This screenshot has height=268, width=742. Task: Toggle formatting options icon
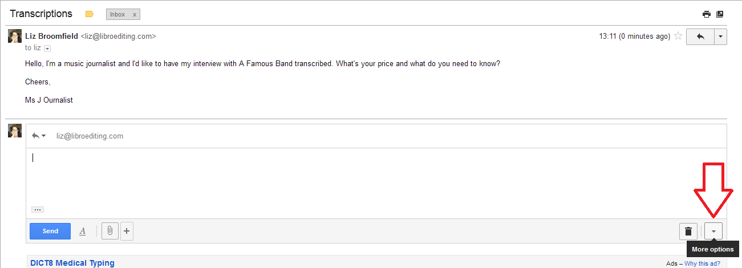click(x=82, y=231)
